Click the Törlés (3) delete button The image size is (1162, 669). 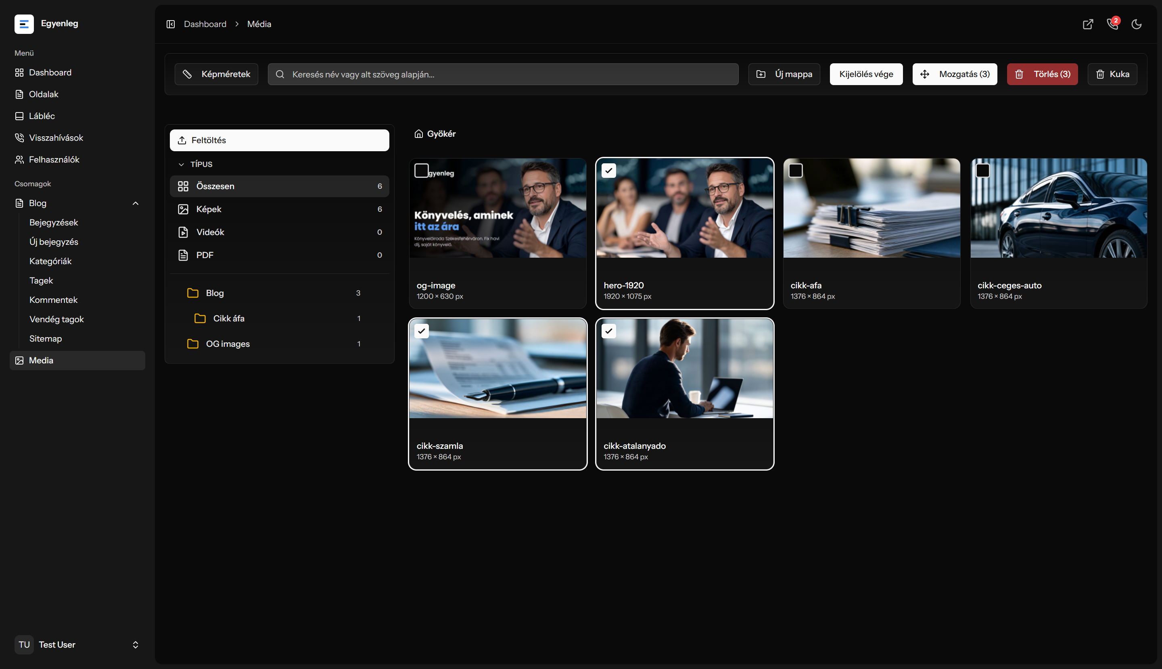(x=1042, y=74)
